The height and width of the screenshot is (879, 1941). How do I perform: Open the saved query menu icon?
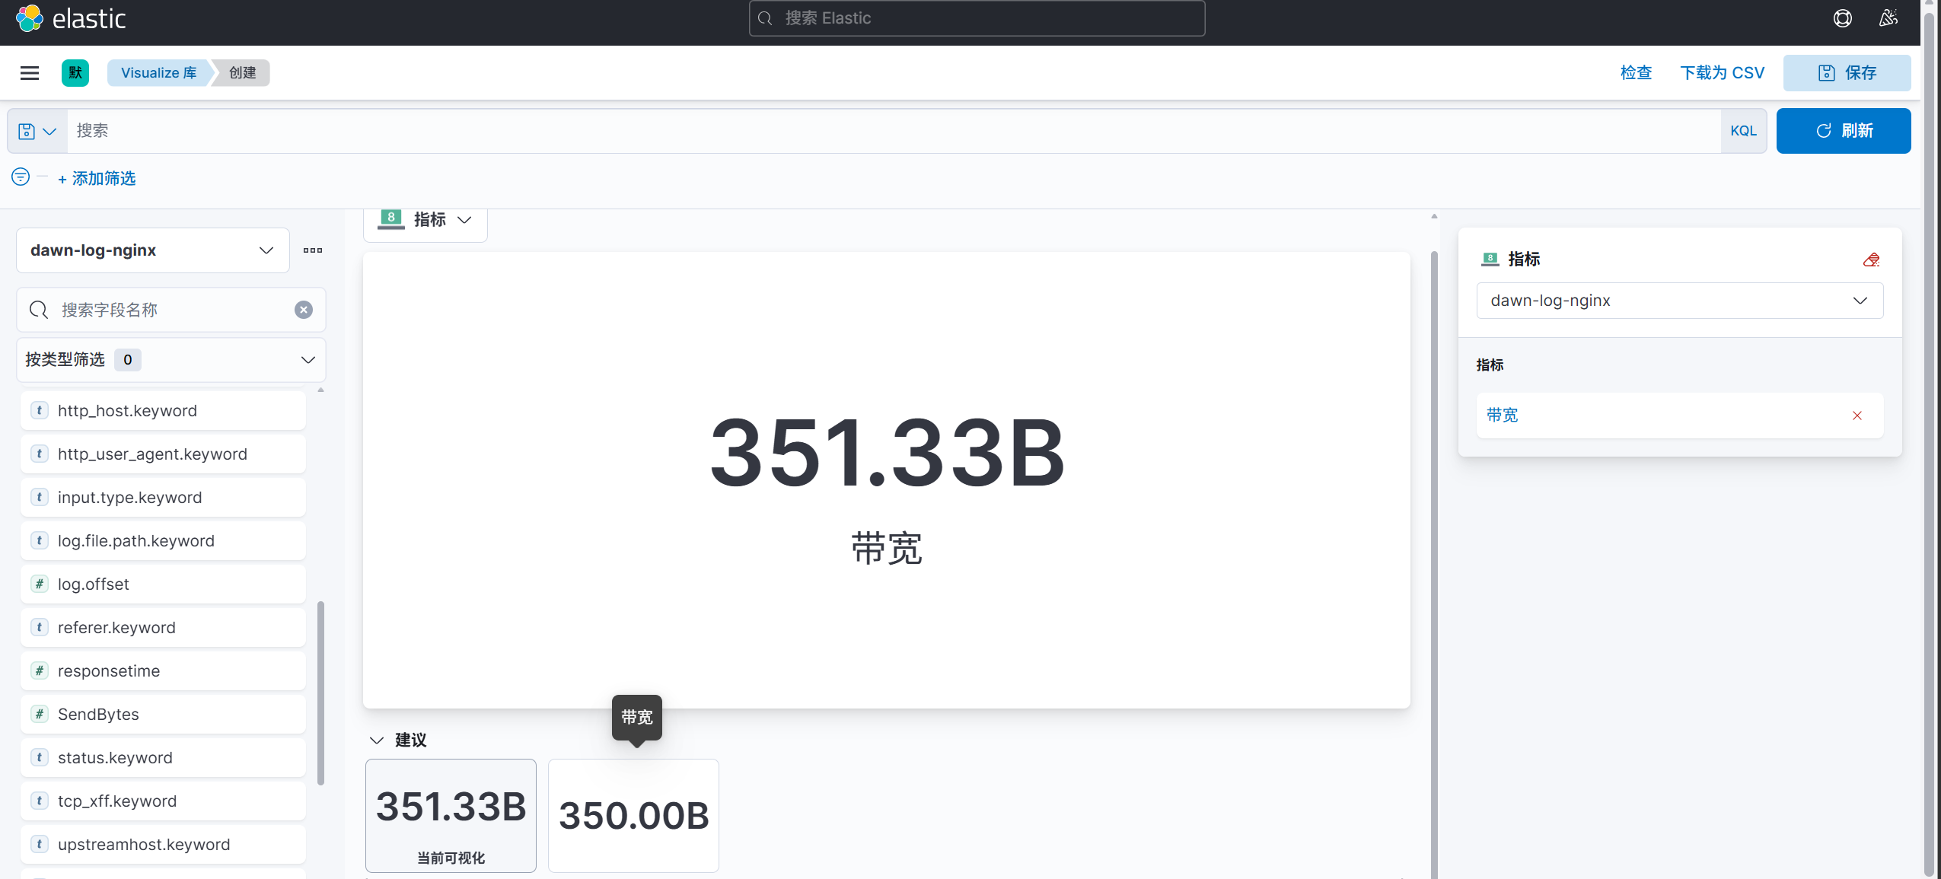[37, 131]
